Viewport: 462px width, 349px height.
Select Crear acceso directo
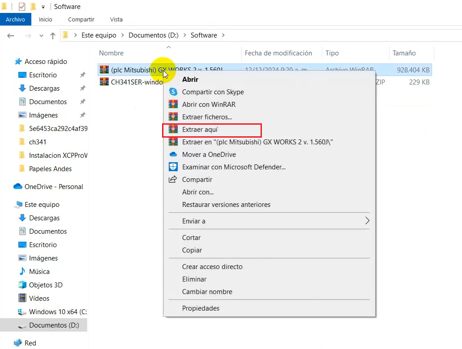click(269, 267)
